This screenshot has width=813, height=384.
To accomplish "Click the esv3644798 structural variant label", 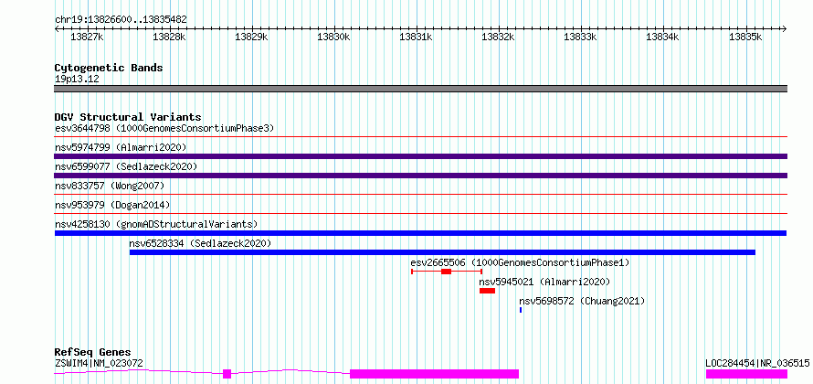I will (164, 128).
